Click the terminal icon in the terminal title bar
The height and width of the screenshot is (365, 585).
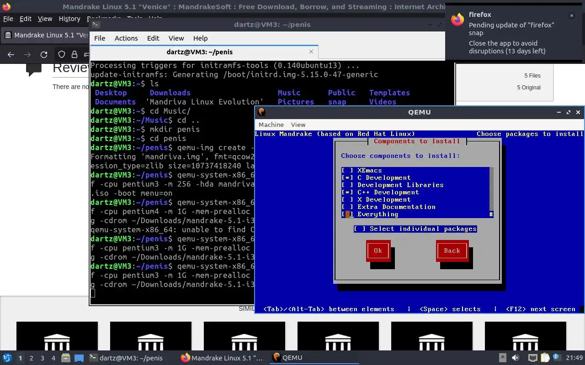[x=96, y=25]
